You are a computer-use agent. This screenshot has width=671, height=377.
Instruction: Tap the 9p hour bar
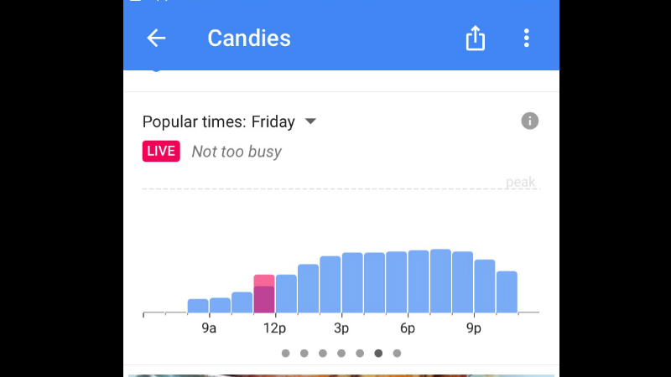tap(485, 287)
